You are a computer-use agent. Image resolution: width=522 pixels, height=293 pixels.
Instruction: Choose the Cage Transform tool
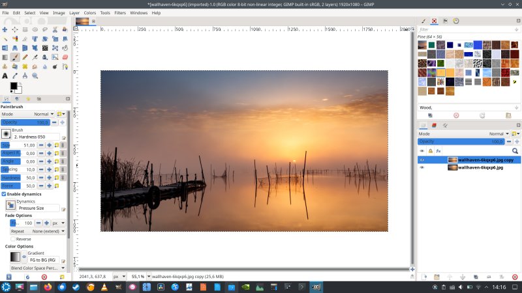[55, 48]
